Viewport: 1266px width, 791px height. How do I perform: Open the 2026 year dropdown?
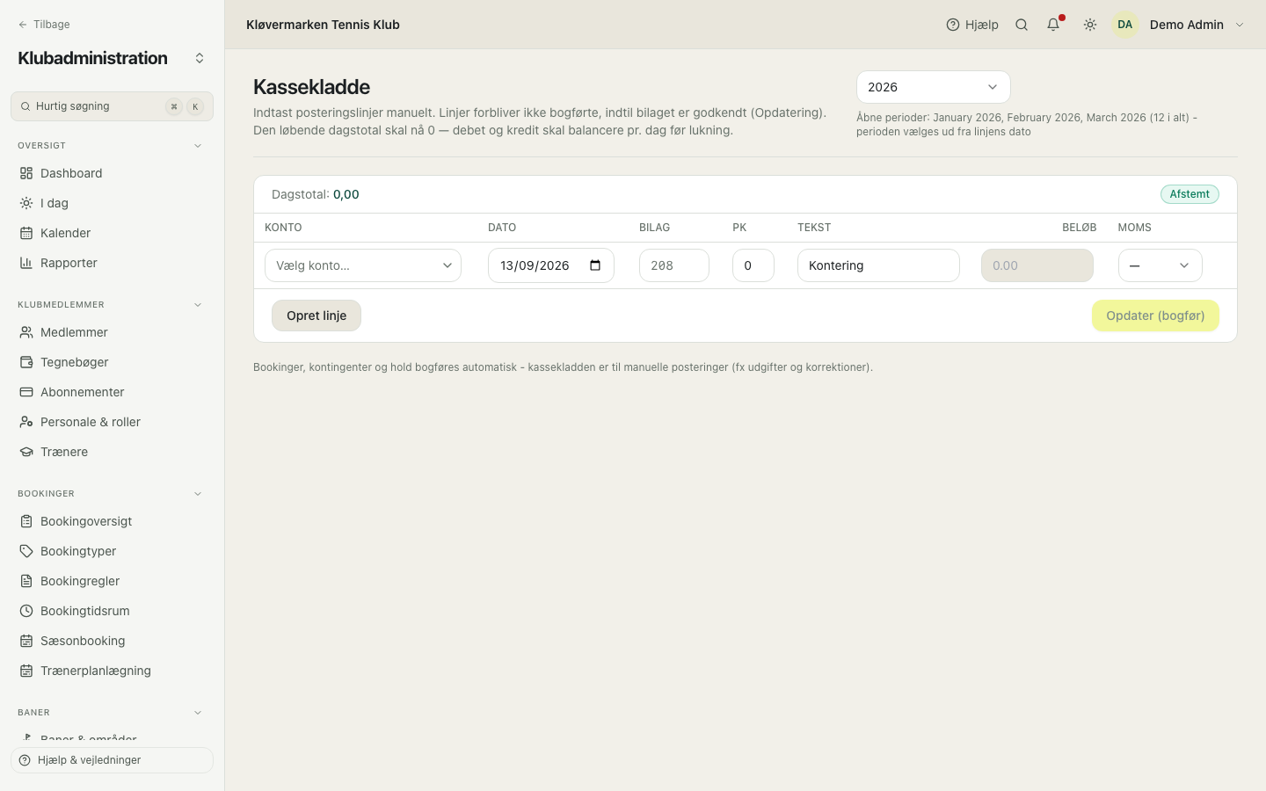(933, 87)
